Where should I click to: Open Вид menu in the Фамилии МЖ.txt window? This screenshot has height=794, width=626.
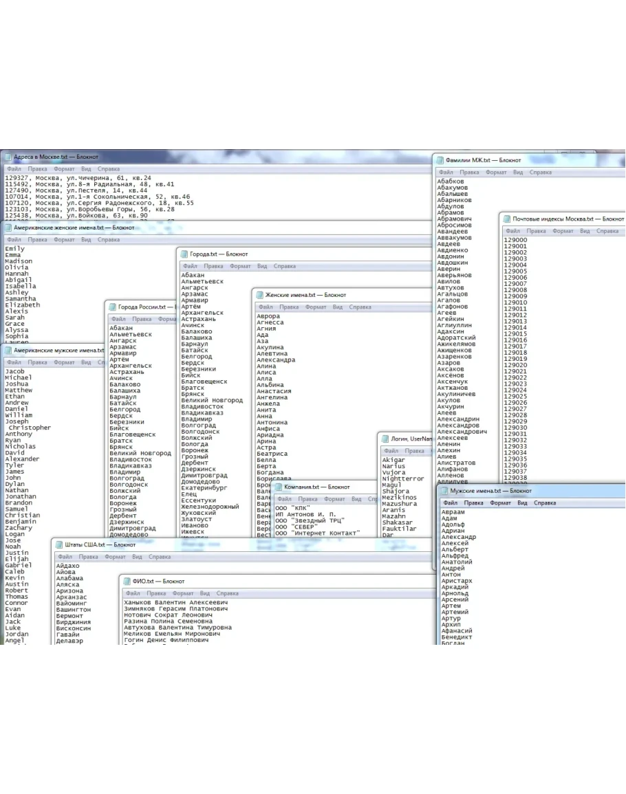pos(518,173)
